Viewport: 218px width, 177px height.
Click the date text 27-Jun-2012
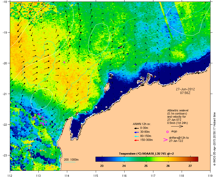tap(185, 89)
